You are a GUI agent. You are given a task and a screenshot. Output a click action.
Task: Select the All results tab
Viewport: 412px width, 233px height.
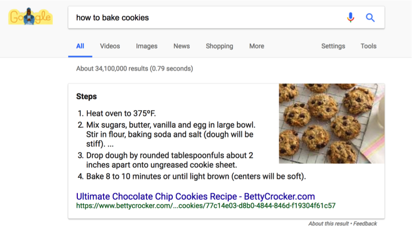click(80, 46)
